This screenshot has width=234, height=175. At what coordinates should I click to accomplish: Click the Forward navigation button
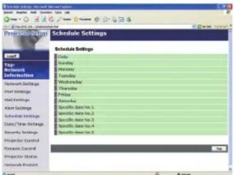pos(27,20)
